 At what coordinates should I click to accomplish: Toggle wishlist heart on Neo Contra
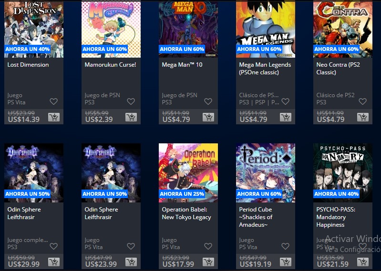363,101
